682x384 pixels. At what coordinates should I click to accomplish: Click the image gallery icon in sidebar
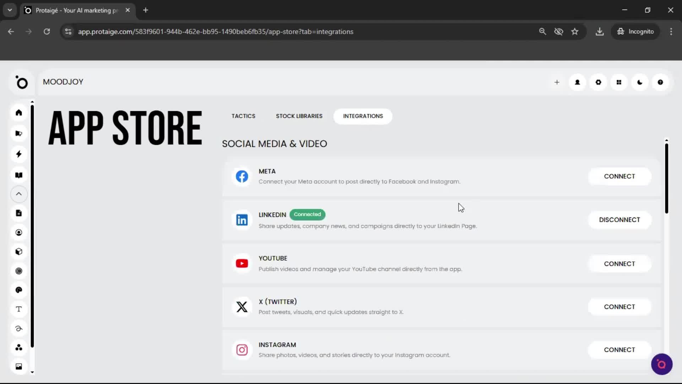(x=19, y=366)
